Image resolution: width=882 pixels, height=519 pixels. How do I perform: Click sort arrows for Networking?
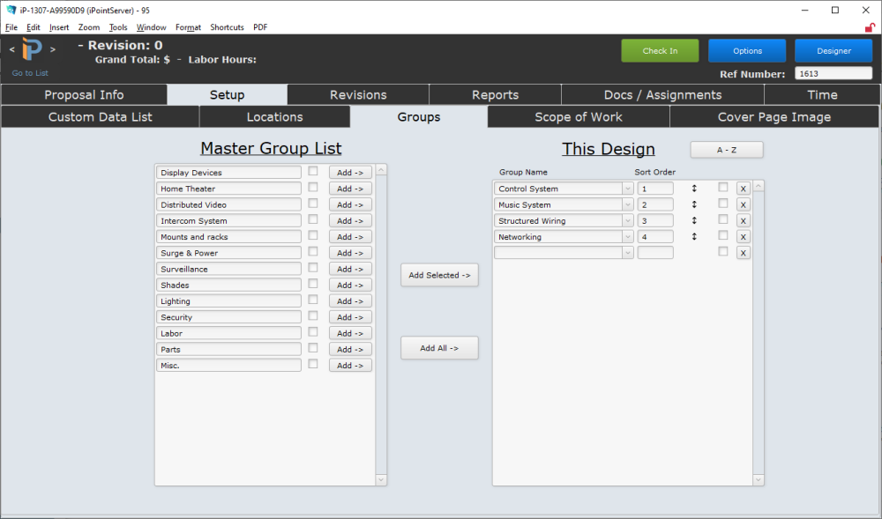coord(694,237)
